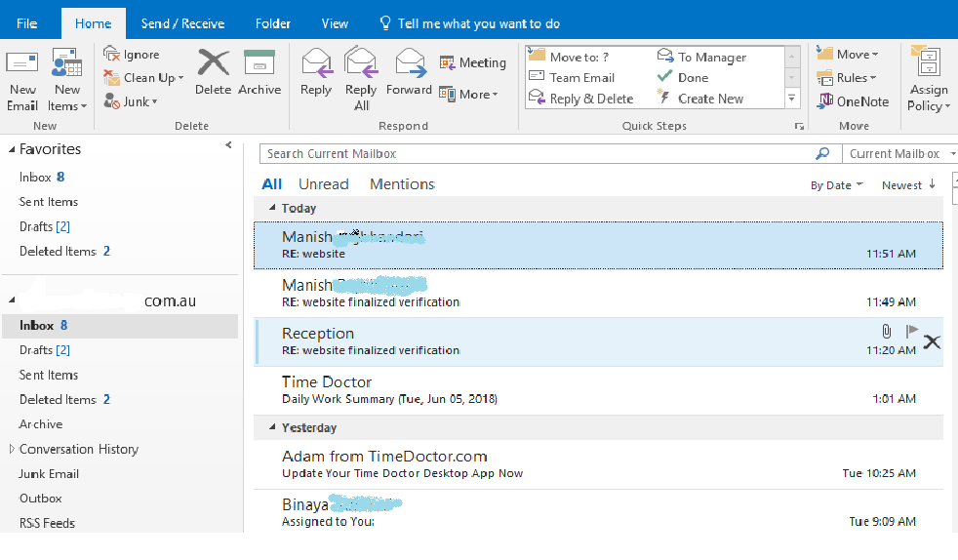958x560 pixels.
Task: Toggle Newest sort order
Action: point(908,185)
